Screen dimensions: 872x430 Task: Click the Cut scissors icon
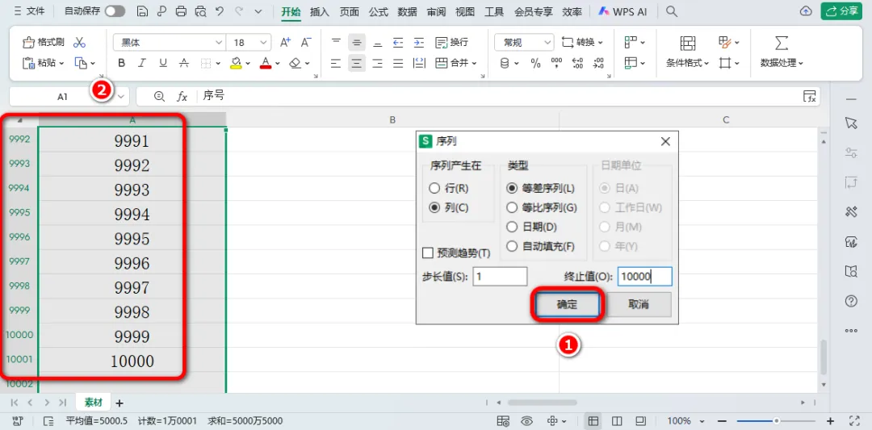[79, 43]
